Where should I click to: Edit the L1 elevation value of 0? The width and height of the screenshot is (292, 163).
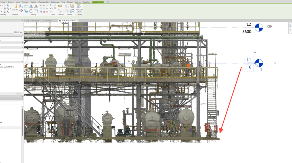point(250,67)
